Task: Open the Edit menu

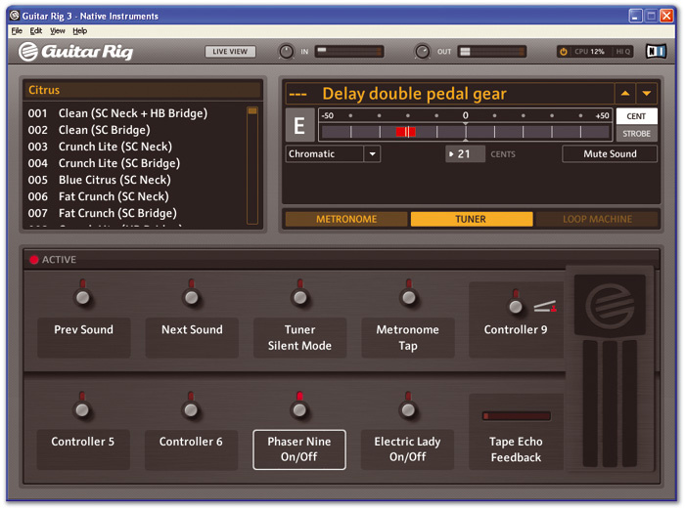Action: [36, 31]
